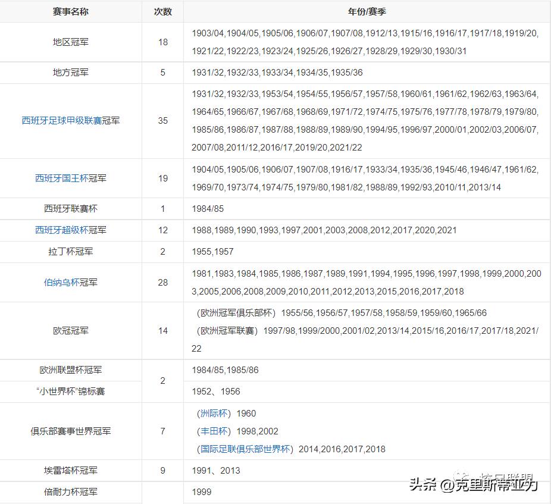
Task: Select the 拉丁杯冠军 cell
Action: coord(70,251)
